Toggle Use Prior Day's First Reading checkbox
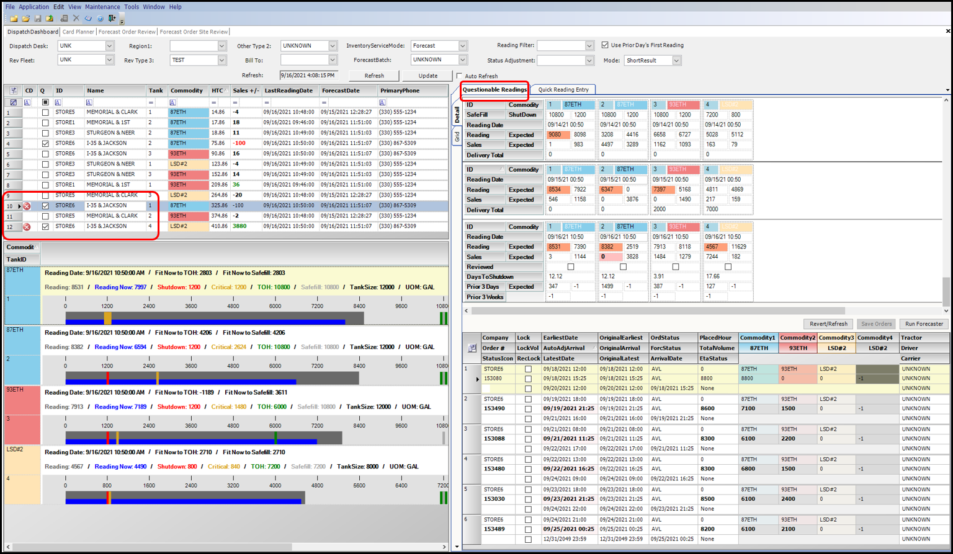Image resolution: width=953 pixels, height=554 pixels. 604,43
